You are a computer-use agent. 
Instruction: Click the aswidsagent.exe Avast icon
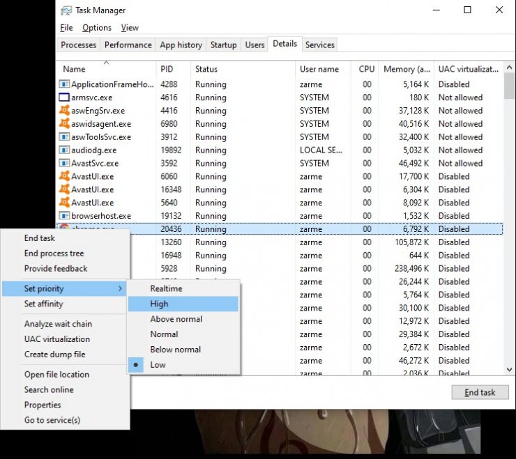pyautogui.click(x=64, y=123)
